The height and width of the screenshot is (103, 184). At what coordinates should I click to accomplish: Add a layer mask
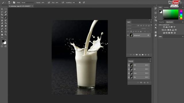coord(137,55)
